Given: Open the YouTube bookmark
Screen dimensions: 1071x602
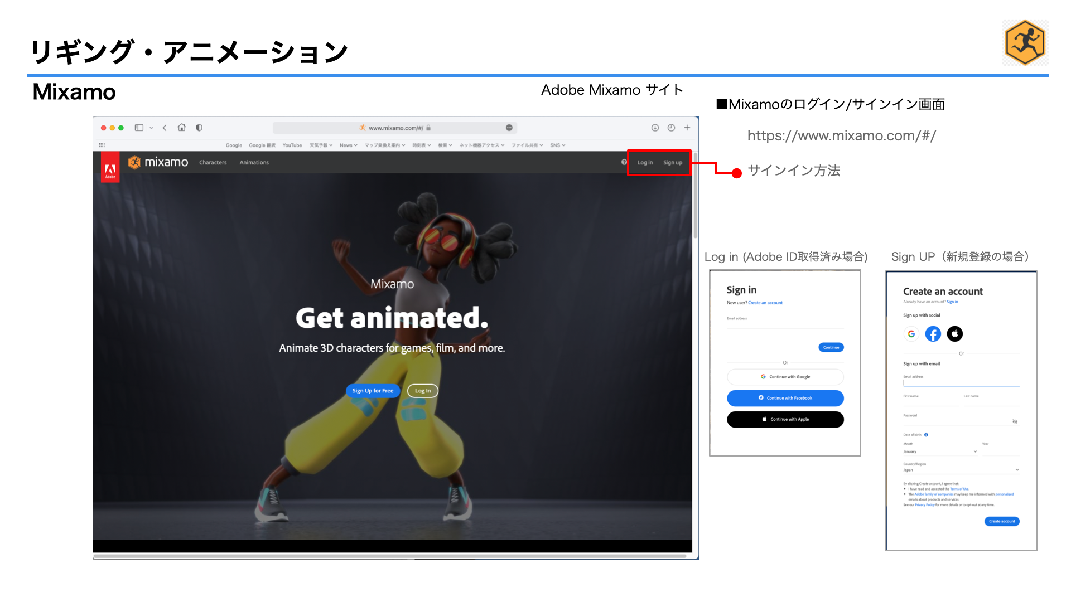Looking at the screenshot, I should pyautogui.click(x=292, y=145).
